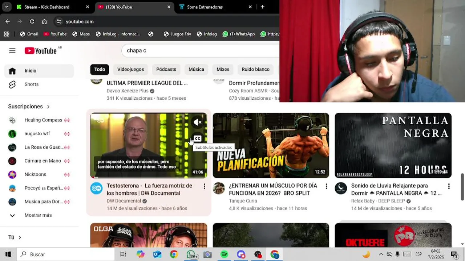Click the Testosterona video title
Viewport: 465px width, 261px height.
coord(149,189)
